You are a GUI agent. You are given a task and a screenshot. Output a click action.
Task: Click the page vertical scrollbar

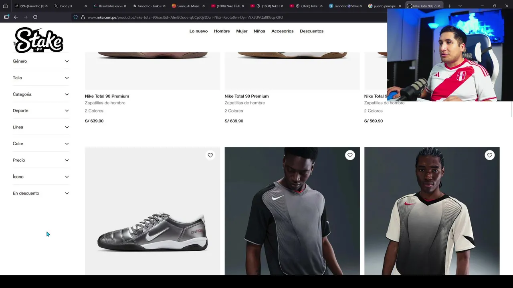512,109
